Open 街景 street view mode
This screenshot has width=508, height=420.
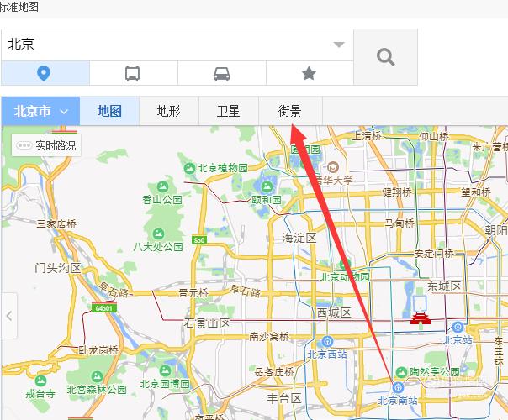tap(290, 111)
